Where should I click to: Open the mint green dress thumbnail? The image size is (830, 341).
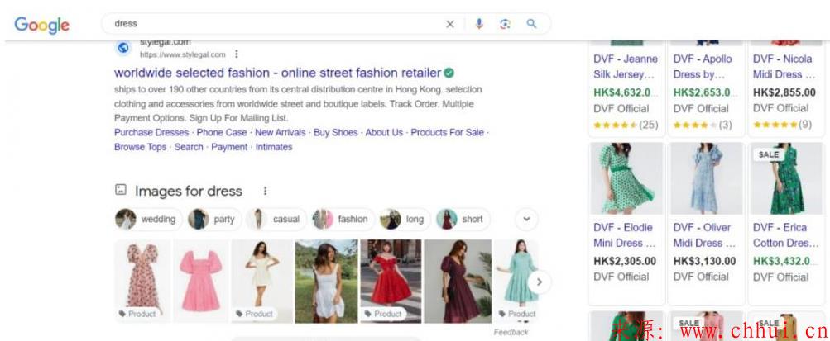[516, 281]
